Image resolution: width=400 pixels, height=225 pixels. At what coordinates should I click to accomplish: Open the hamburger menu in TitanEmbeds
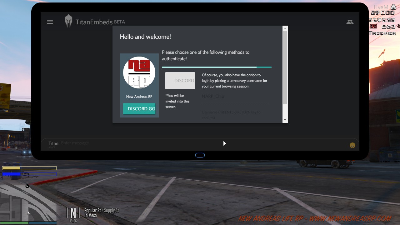[x=50, y=22]
